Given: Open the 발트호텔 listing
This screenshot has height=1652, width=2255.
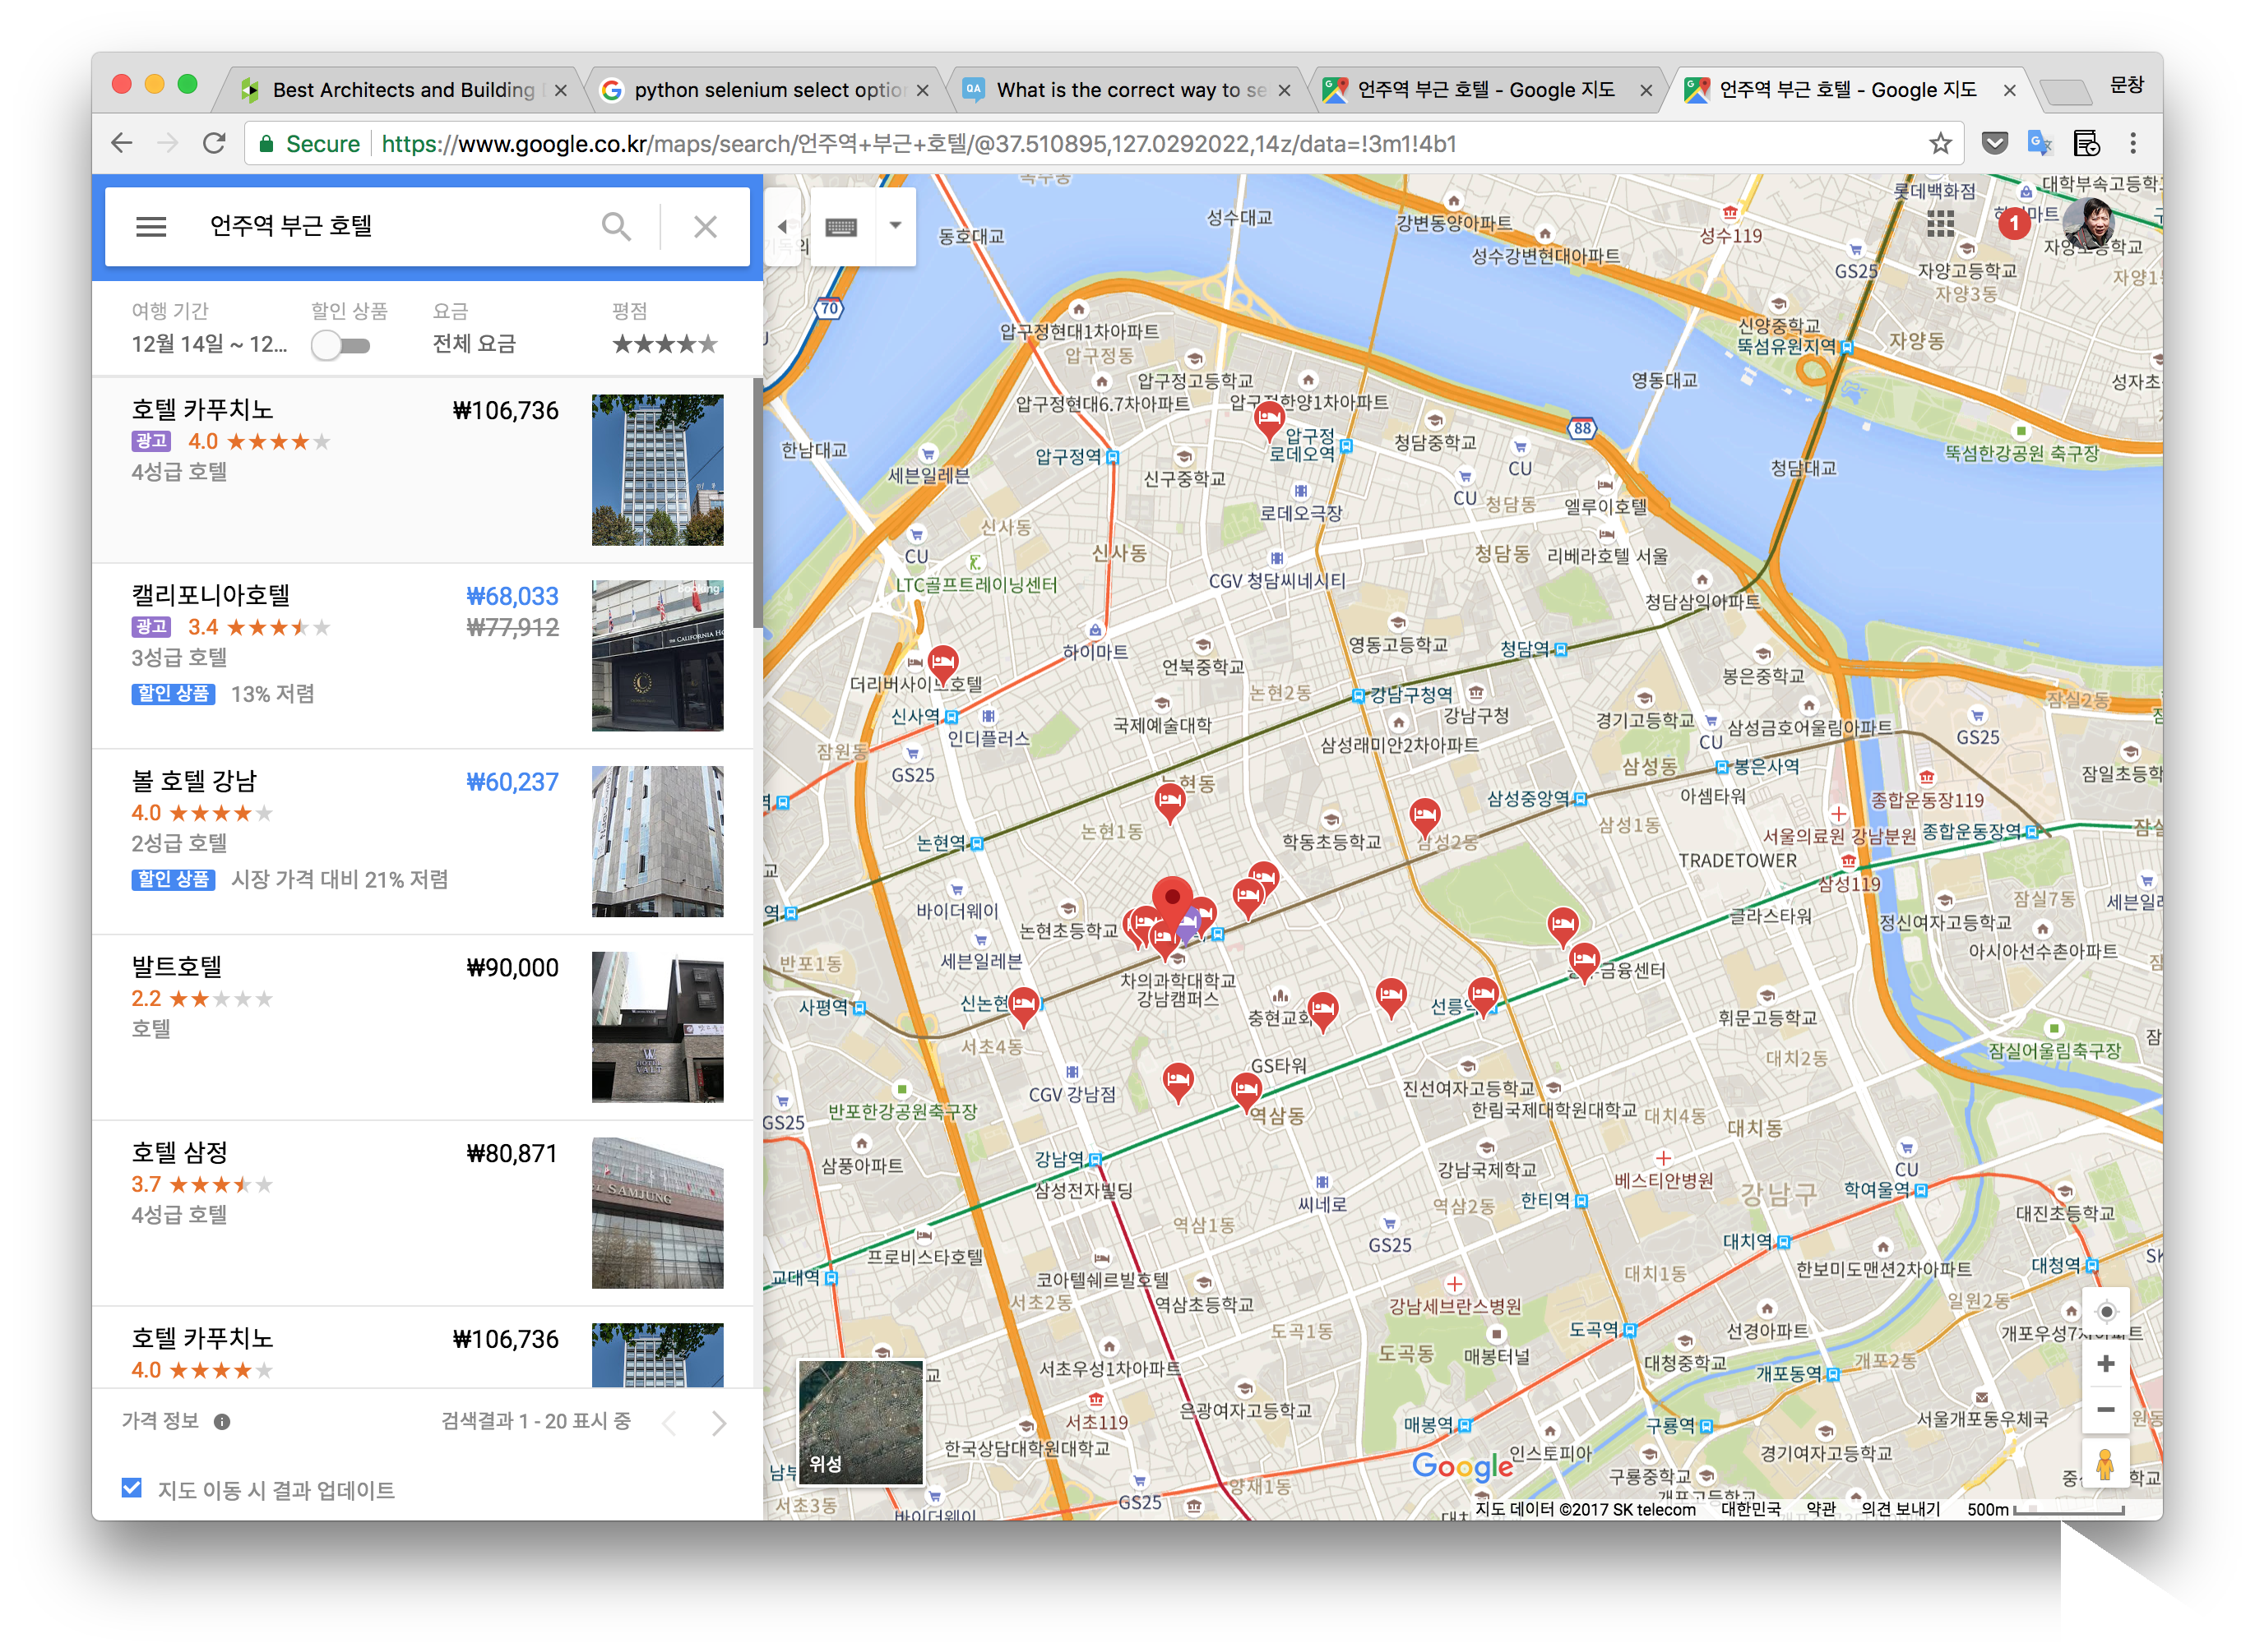Looking at the screenshot, I should pos(424,1028).
